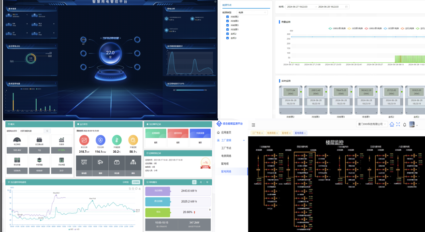425x232 pixels.
Task: Click the layers icon above 400kW
Action: click(39, 160)
